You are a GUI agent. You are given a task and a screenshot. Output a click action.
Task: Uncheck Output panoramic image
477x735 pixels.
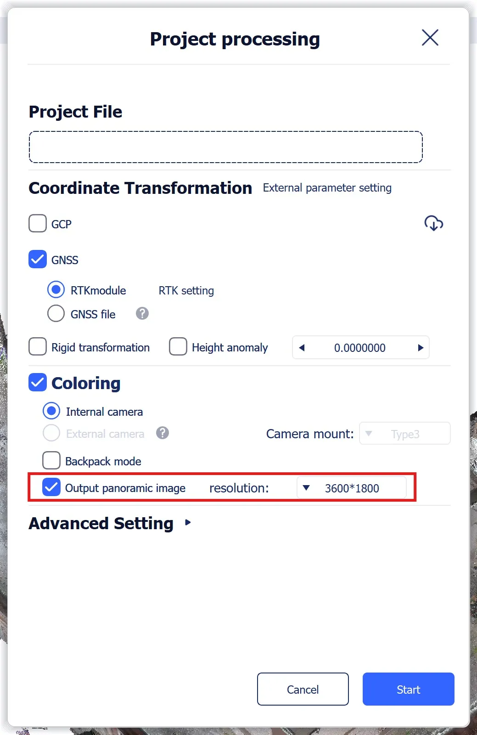coord(51,487)
